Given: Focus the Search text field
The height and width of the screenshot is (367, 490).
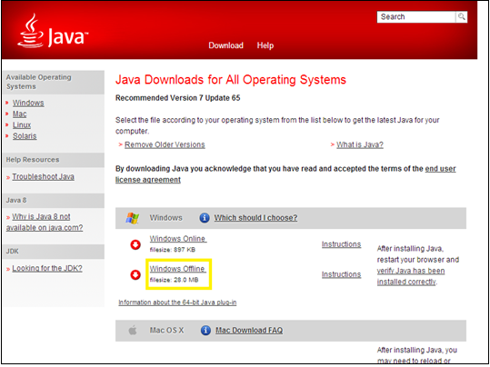Looking at the screenshot, I should click(x=416, y=17).
